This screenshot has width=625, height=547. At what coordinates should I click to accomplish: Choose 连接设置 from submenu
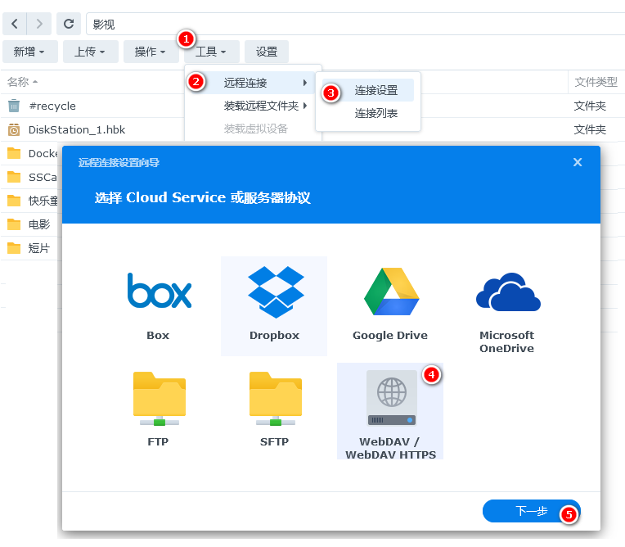368,90
